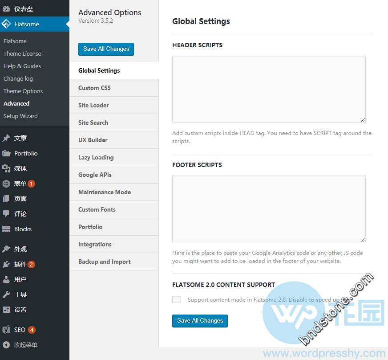Viewport: 388px width, 360px height.
Task: Click the plugin plug icon beside 插件
Action: (x=6, y=264)
